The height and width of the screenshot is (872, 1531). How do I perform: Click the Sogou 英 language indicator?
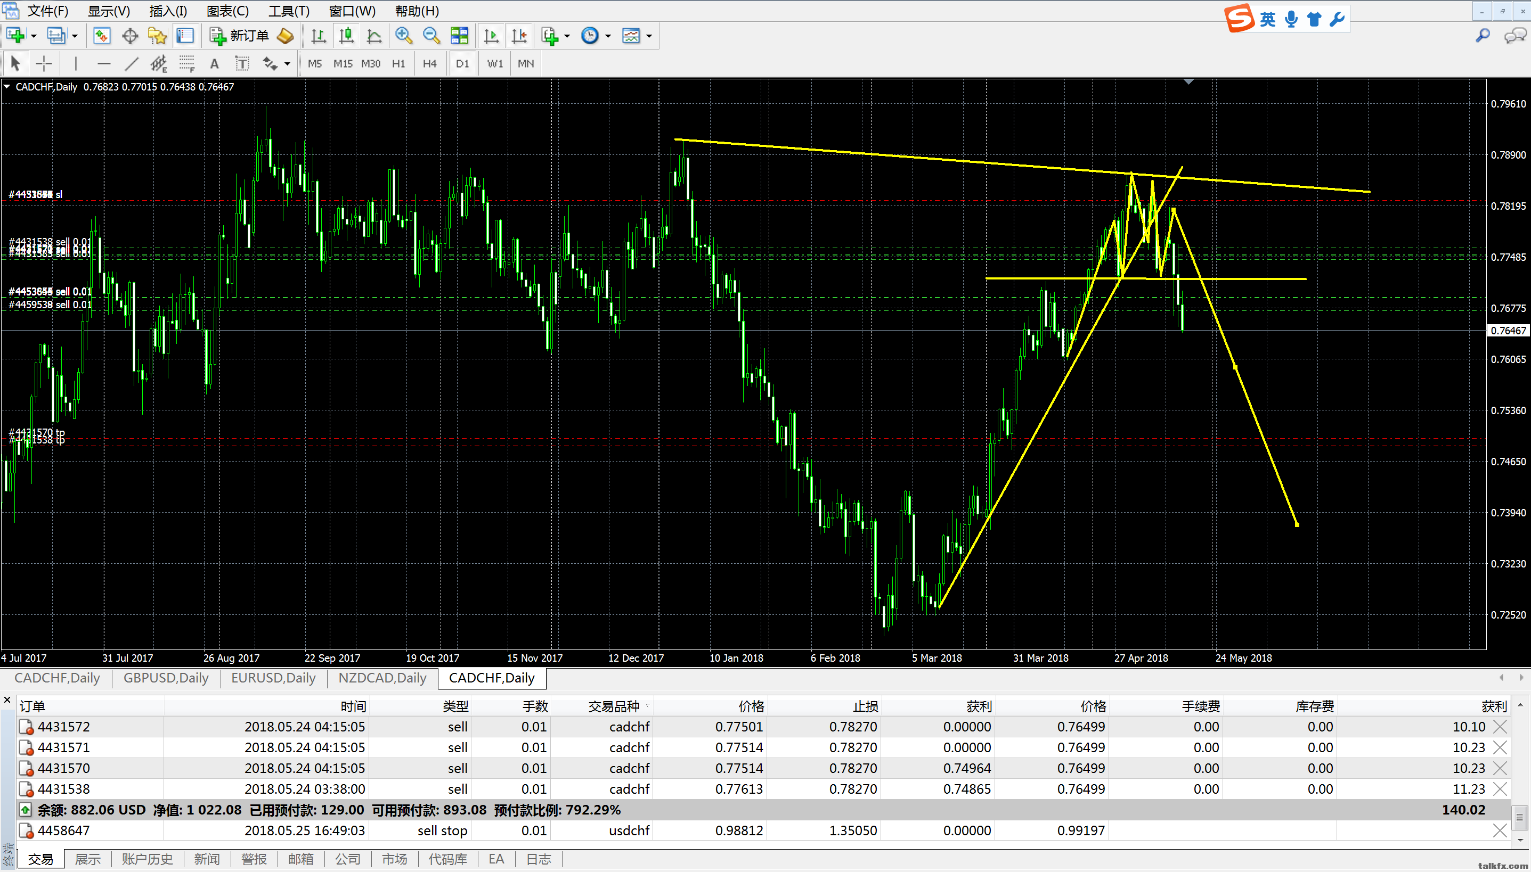pos(1267,19)
